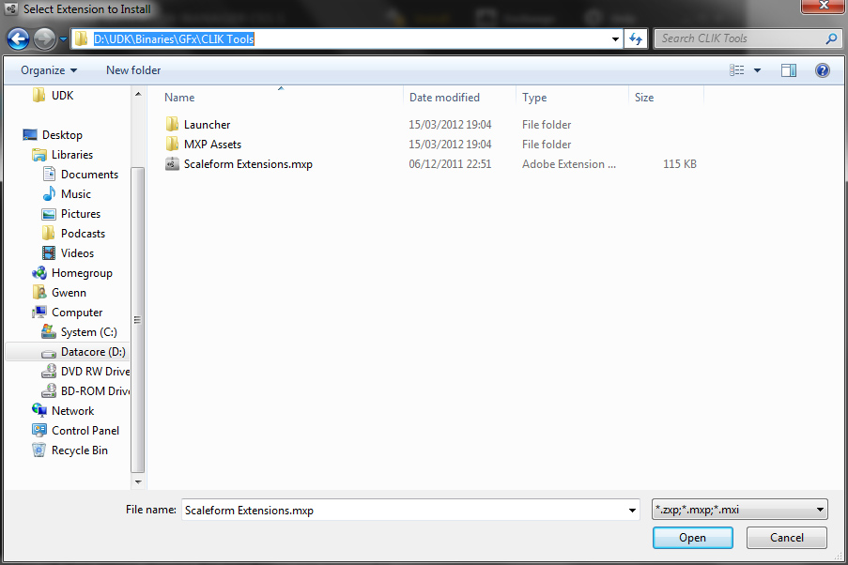Click Launcher folder icon
848x565 pixels.
172,125
